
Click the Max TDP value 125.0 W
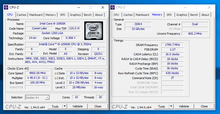[x=74, y=28]
